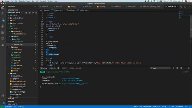Expand the OPEN EDITORS section

click(x=13, y=10)
